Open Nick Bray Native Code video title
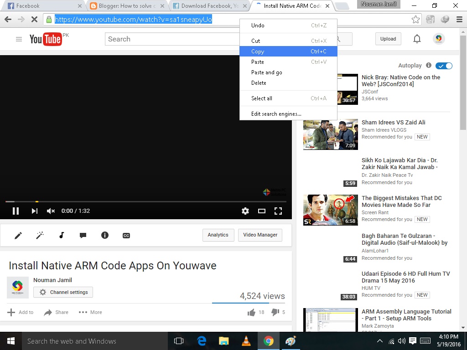Screen dimensions: 467x350 (400, 81)
